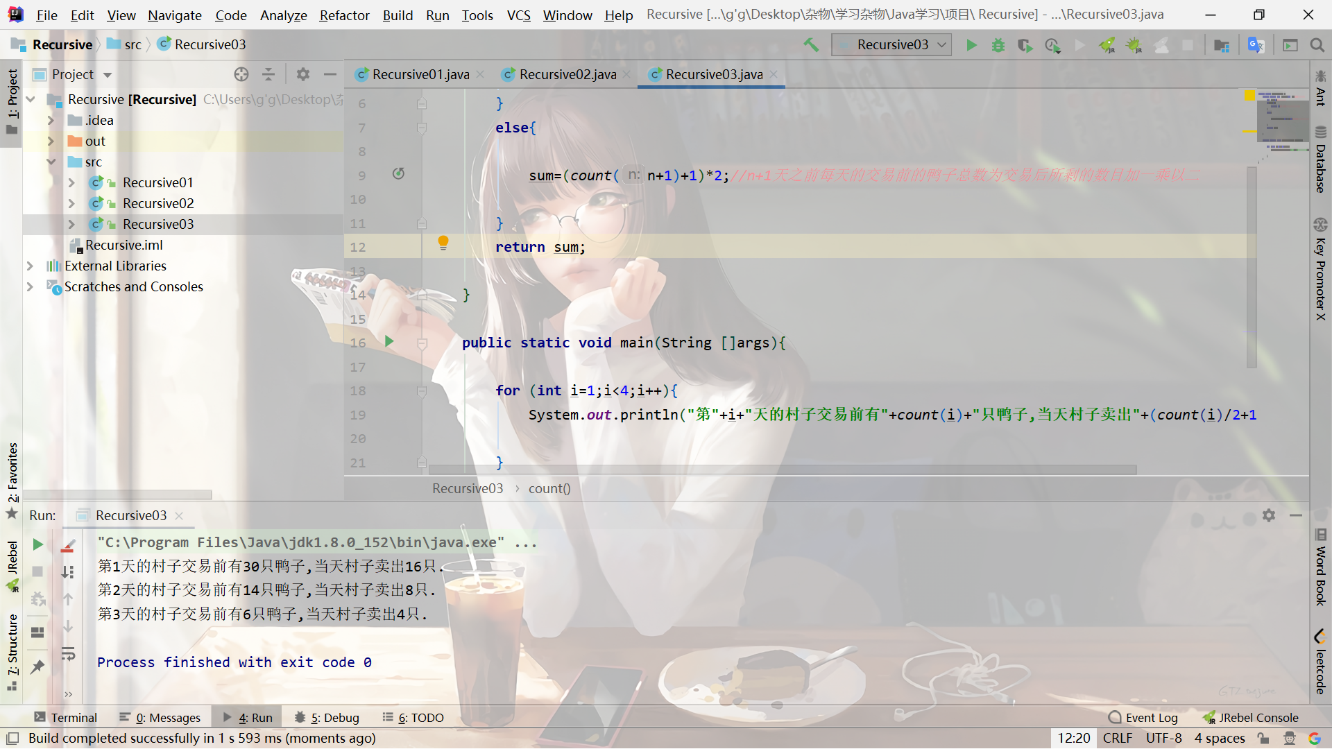Start debugging with the bug icon
This screenshot has height=749, width=1332.
pos(998,45)
